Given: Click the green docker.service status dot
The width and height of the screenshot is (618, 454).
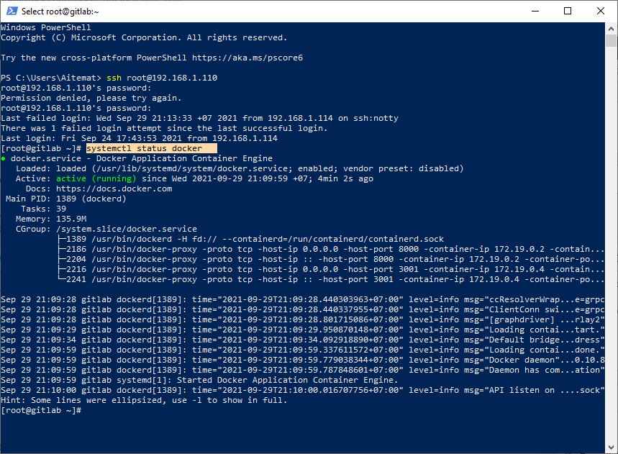Looking at the screenshot, I should click(x=4, y=158).
